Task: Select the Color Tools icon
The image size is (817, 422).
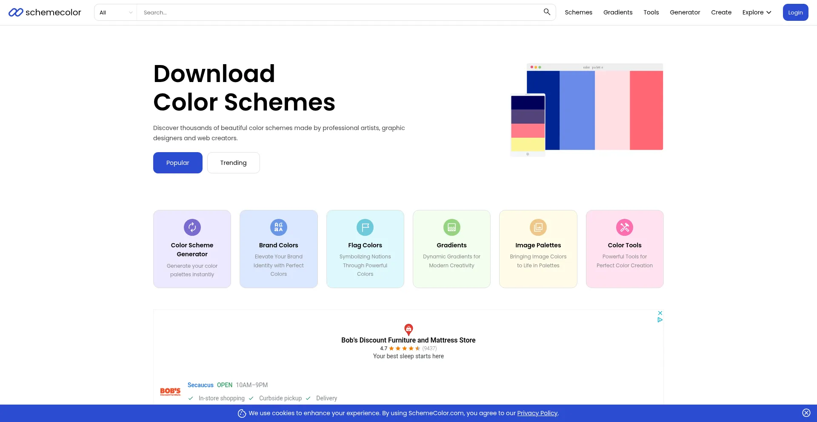Action: (x=624, y=227)
